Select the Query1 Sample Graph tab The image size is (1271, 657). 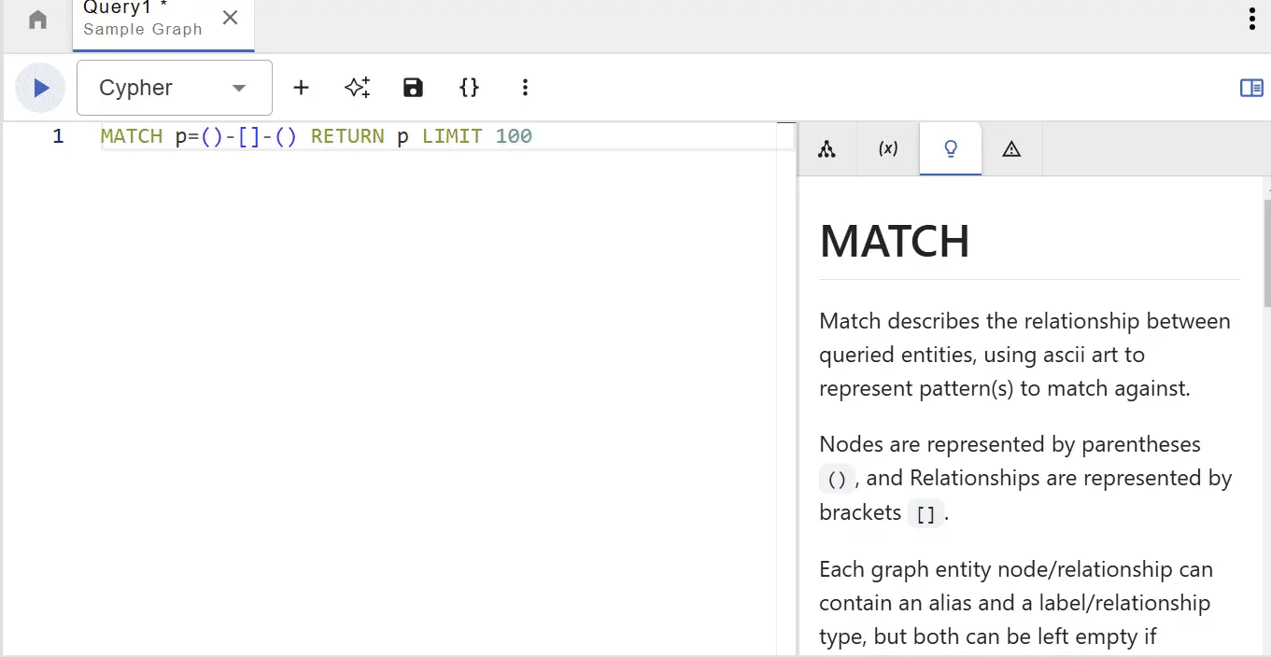pyautogui.click(x=140, y=20)
